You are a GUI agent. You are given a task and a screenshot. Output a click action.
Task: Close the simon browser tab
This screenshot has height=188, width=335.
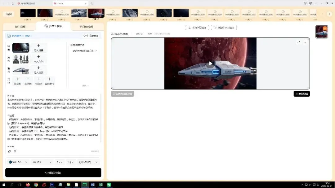[x=86, y=3]
